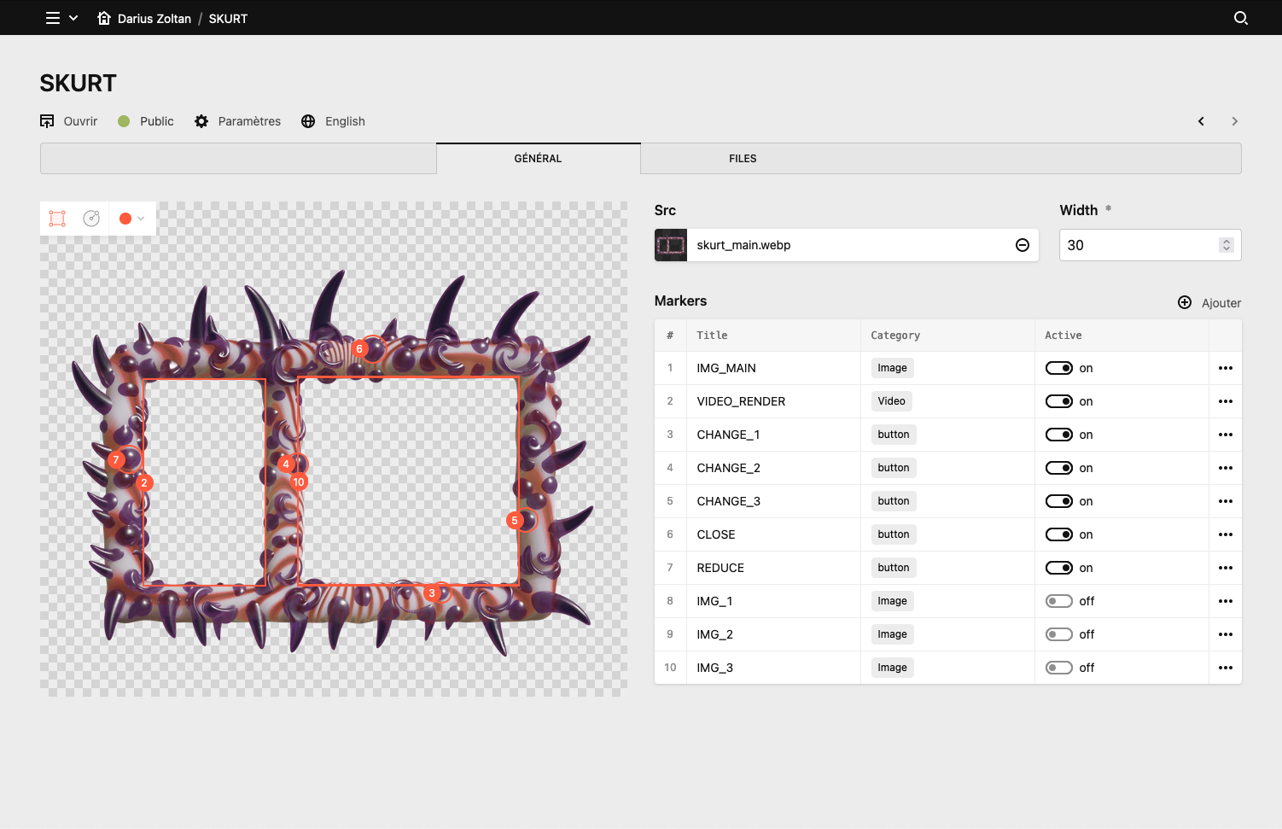Screen dimensions: 1282x829
Task: Enable the IMG_3 marker switch
Action: 1059,668
